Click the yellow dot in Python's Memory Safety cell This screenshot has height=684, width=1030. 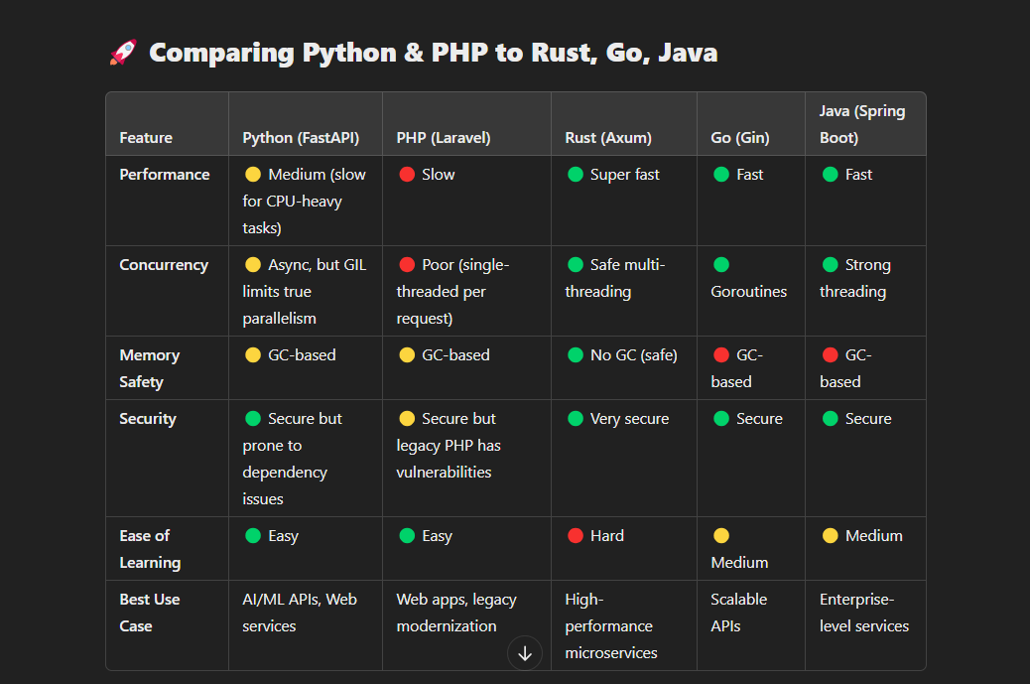coord(253,354)
